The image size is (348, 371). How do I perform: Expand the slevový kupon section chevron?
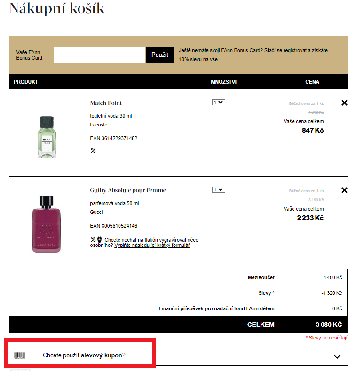click(337, 356)
